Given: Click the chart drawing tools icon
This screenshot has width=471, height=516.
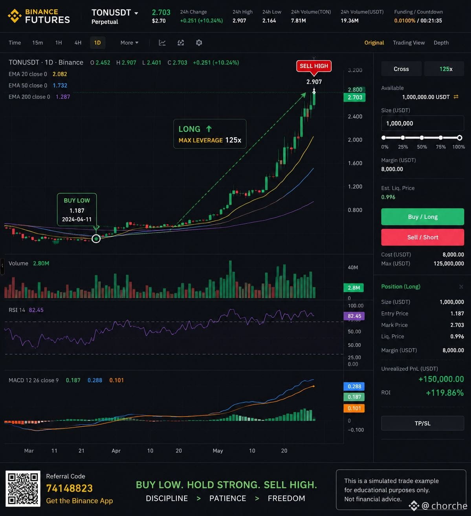Looking at the screenshot, I should tap(181, 42).
